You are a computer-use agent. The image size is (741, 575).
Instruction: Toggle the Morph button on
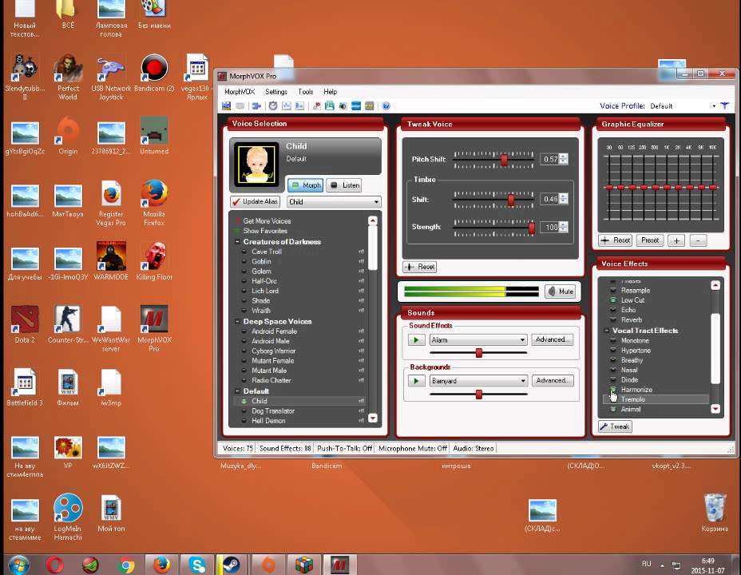304,185
